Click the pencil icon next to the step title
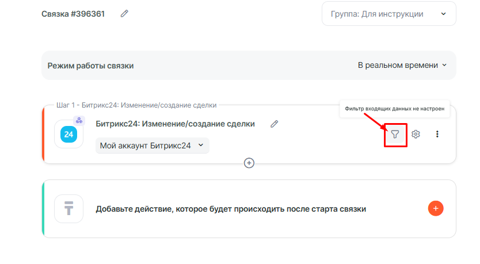 (275, 124)
